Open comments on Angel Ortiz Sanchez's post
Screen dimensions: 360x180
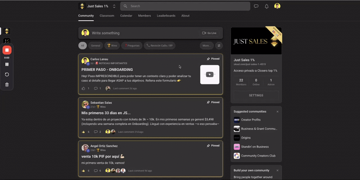(x=96, y=171)
